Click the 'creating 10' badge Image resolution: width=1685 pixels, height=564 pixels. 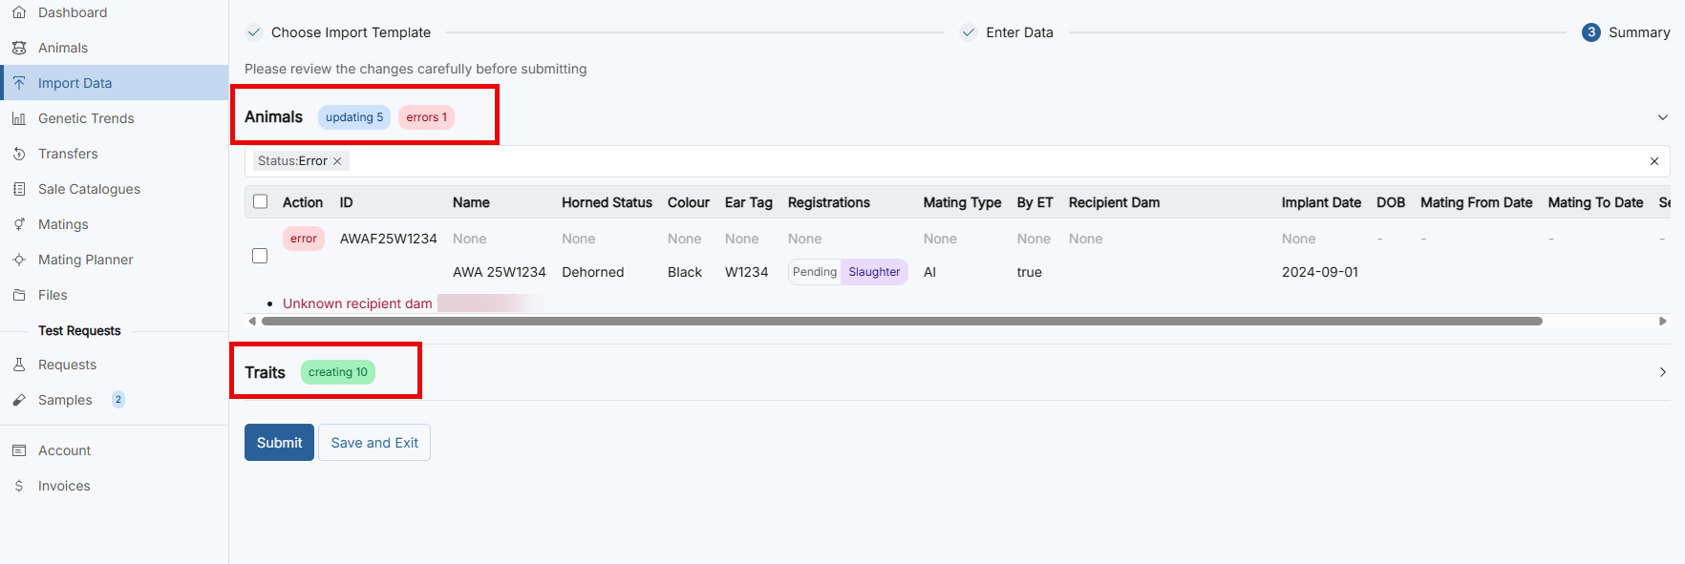point(338,372)
